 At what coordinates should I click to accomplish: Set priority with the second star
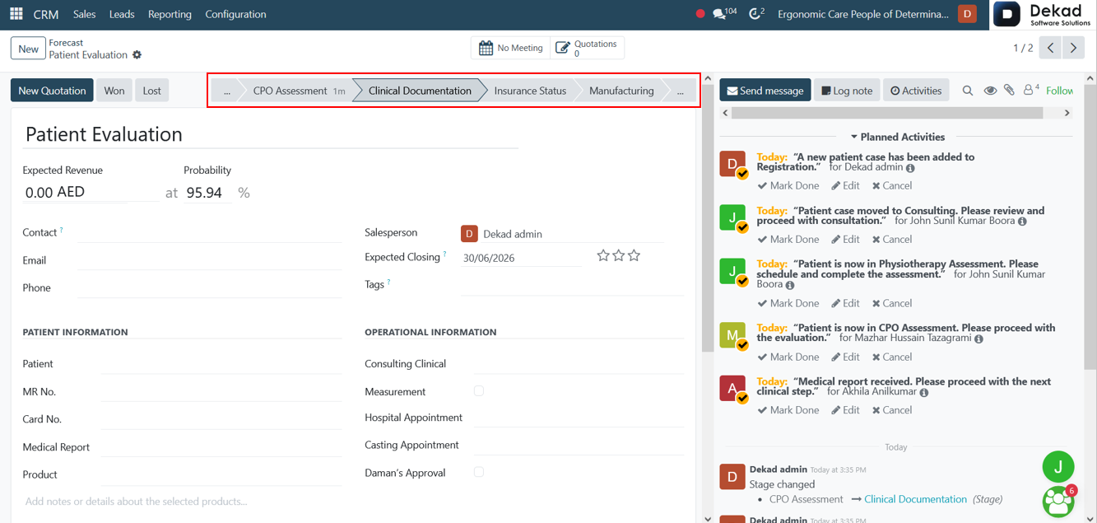(x=619, y=256)
